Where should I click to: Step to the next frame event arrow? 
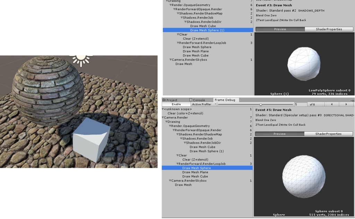pyautogui.click(x=346, y=104)
